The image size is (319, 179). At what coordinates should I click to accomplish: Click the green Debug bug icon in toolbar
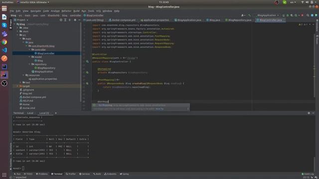tap(288, 15)
